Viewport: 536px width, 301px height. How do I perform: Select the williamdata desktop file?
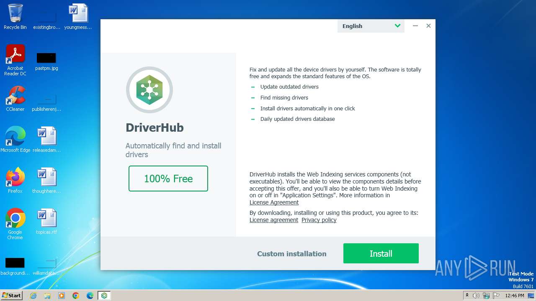(46, 266)
